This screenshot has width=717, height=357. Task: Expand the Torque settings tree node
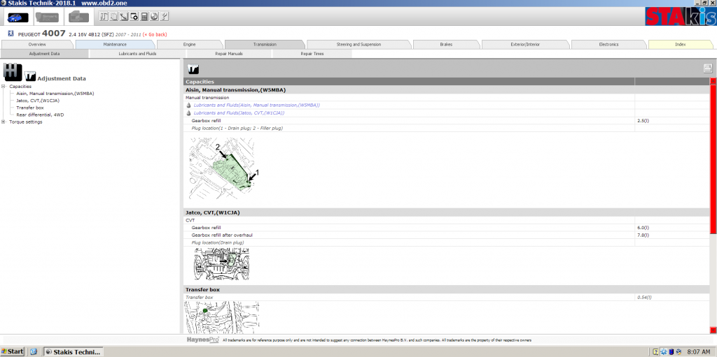[4, 122]
